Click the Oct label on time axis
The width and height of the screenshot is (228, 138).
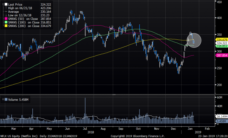pyautogui.click(x=138, y=129)
